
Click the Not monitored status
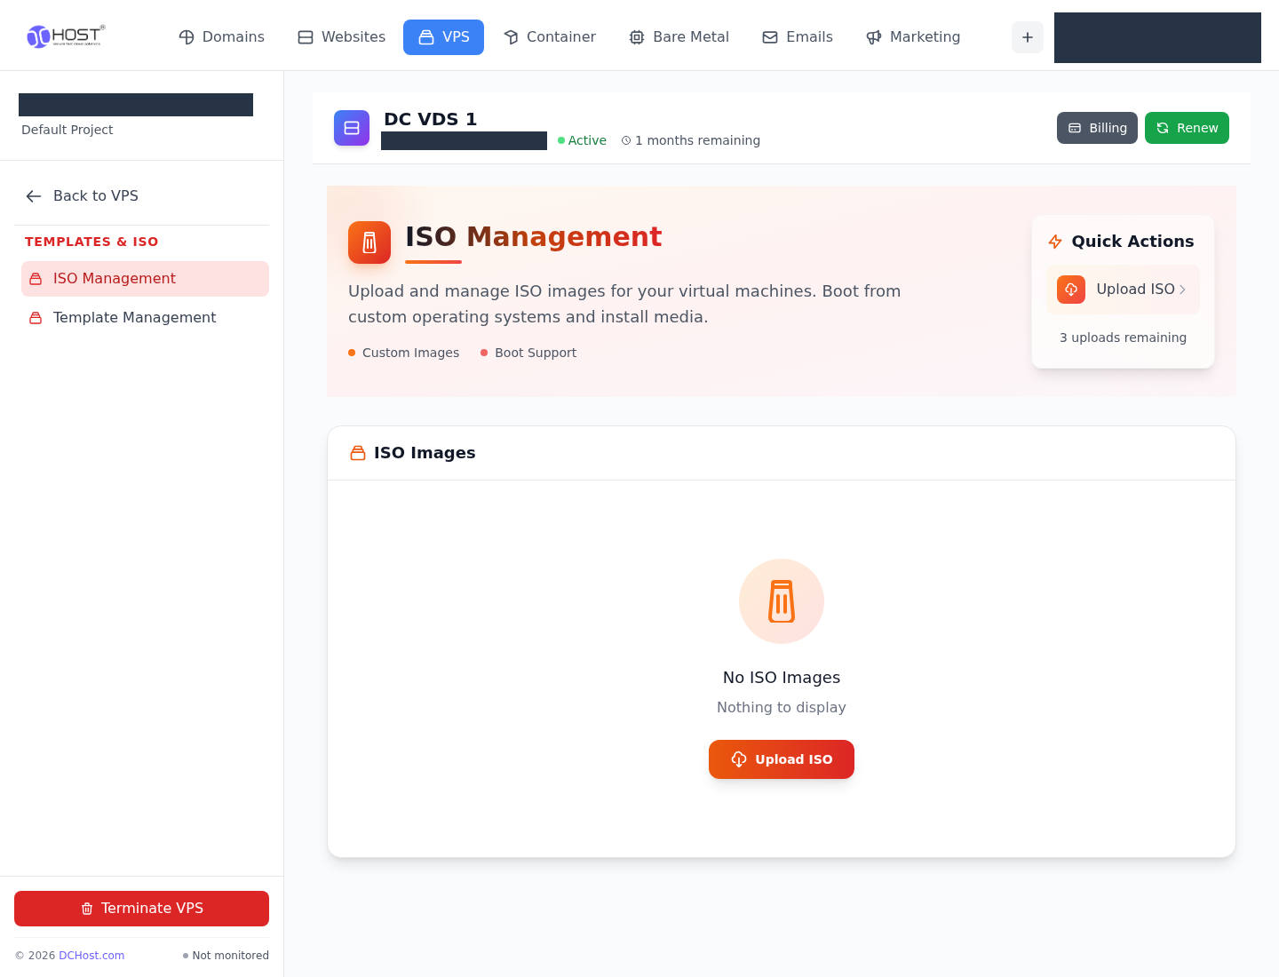click(x=226, y=956)
